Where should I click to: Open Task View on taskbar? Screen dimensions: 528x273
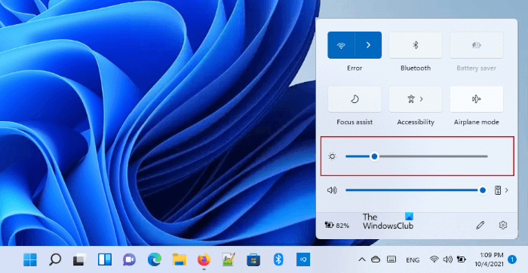click(79, 259)
